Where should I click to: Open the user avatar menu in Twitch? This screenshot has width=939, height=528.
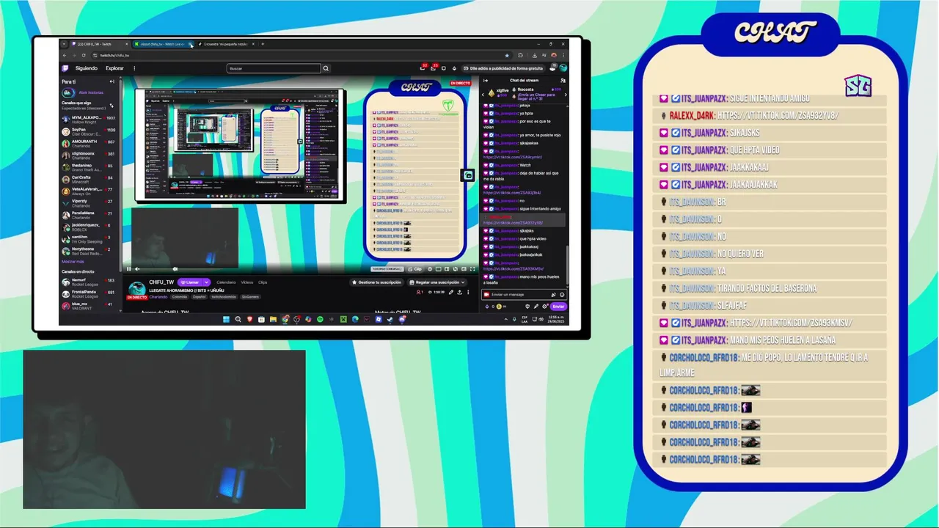click(563, 68)
